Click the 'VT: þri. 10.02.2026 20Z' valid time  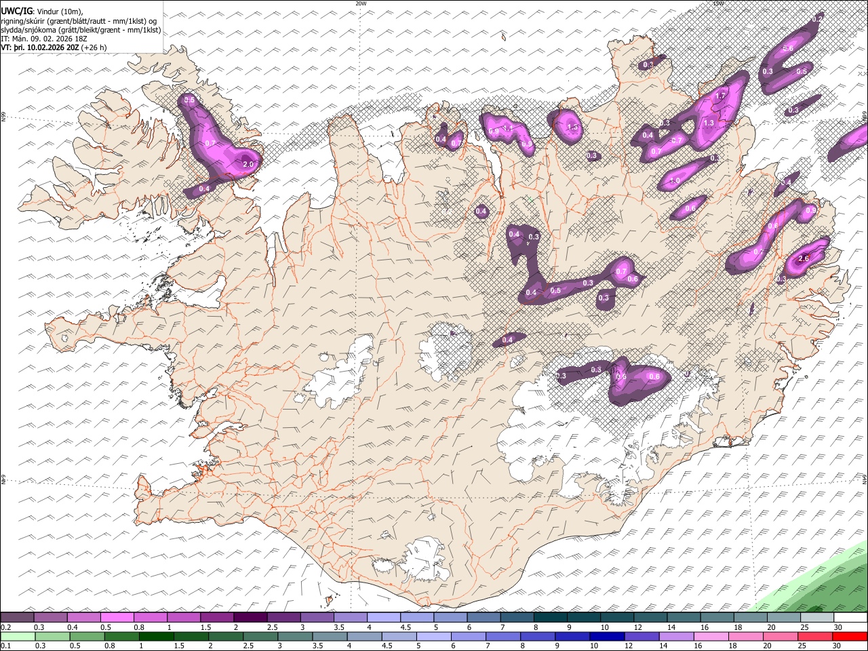click(x=40, y=48)
